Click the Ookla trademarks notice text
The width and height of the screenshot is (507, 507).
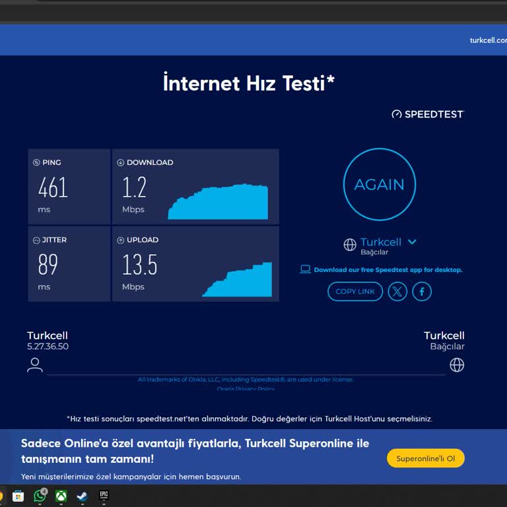point(246,380)
